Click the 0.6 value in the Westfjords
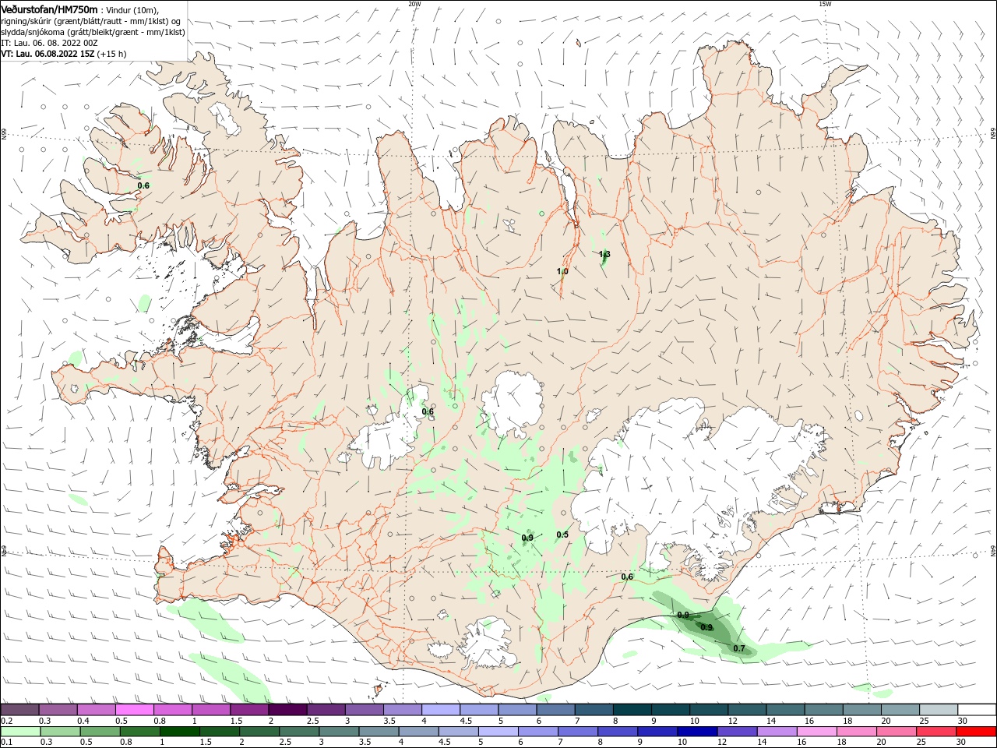997x748 pixels. pyautogui.click(x=143, y=185)
